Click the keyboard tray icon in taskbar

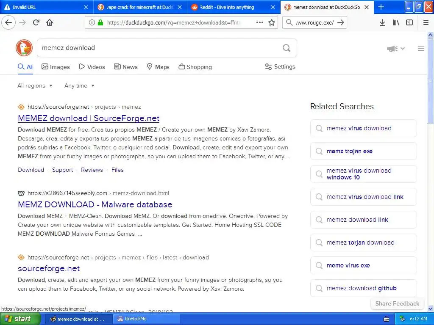[387, 319]
